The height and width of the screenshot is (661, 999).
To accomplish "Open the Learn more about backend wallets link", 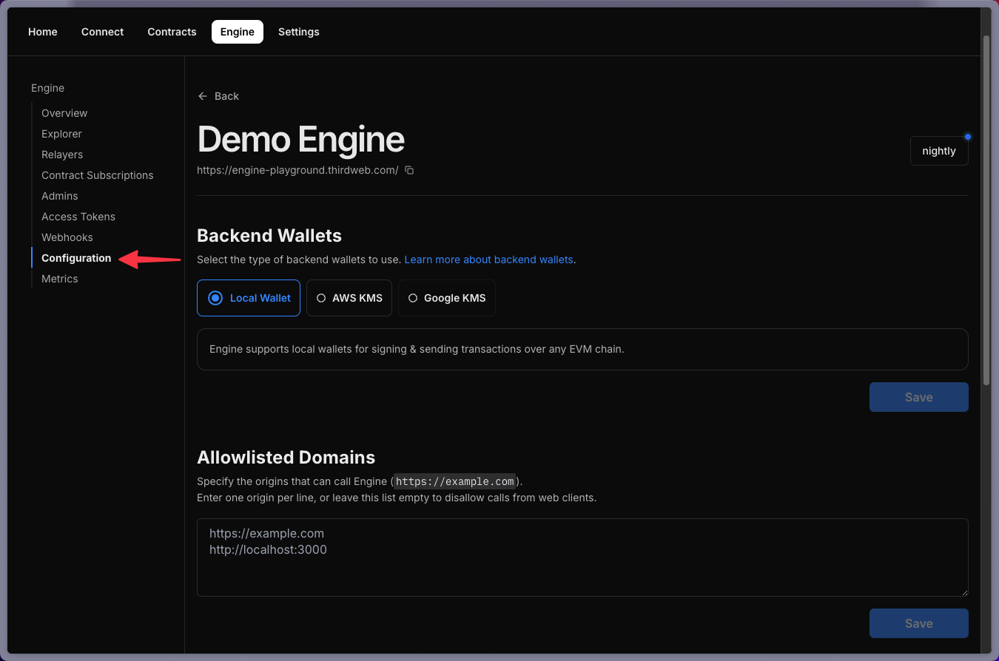I will [x=488, y=260].
